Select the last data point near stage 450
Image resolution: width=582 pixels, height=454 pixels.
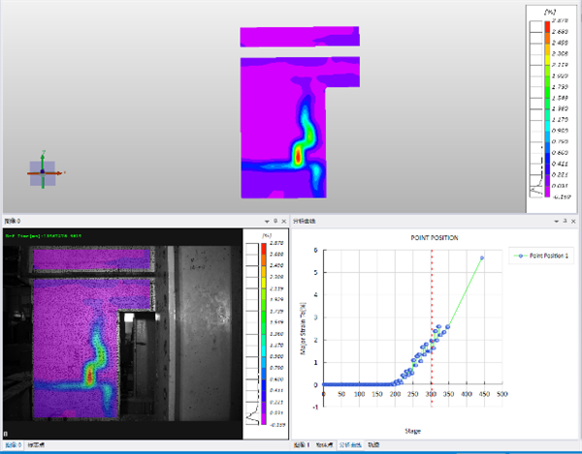click(481, 258)
